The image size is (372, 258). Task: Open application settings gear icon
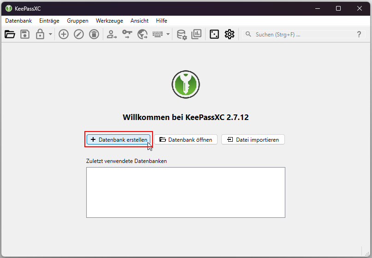coord(230,35)
